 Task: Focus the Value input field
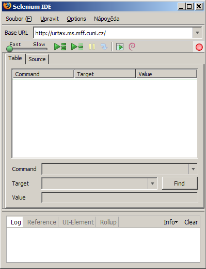pyautogui.click(x=120, y=197)
